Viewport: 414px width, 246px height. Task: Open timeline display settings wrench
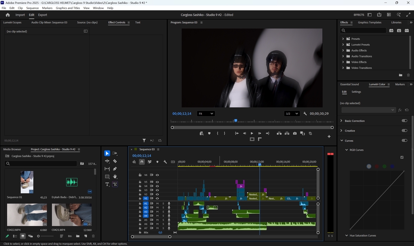coord(165,162)
